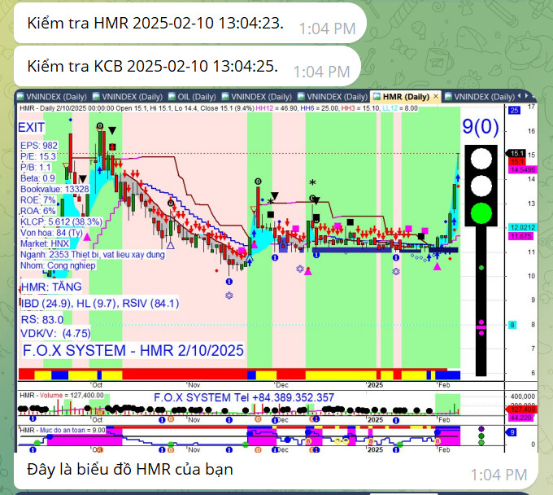This screenshot has height=495, width=553.
Task: Click the 'EXIT' label on the chart
Action: pos(32,128)
